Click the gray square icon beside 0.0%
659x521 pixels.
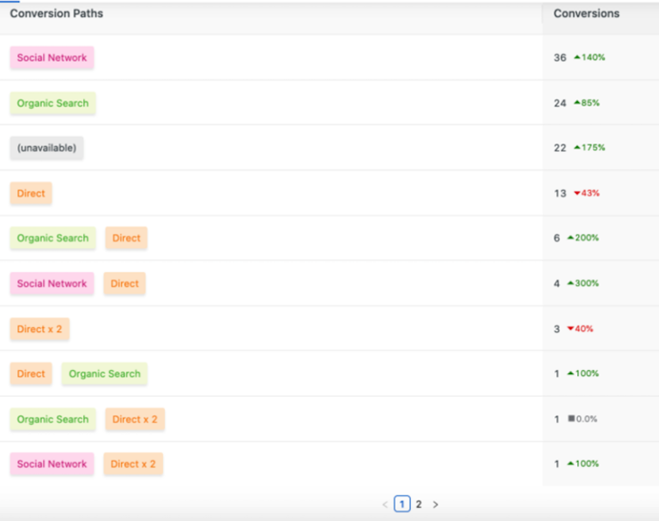coord(571,419)
